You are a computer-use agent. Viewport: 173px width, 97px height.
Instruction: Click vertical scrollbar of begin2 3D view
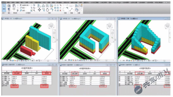click(x=115, y=40)
